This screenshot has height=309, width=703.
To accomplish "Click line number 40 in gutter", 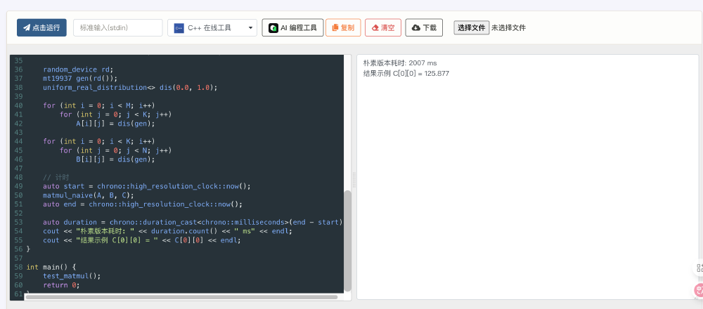I will click(x=18, y=105).
